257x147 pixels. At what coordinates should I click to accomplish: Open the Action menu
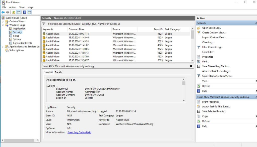[x=13, y=7]
